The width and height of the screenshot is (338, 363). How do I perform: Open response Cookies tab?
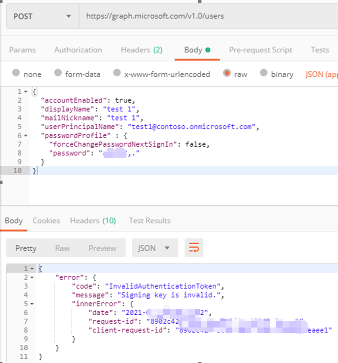pyautogui.click(x=46, y=221)
